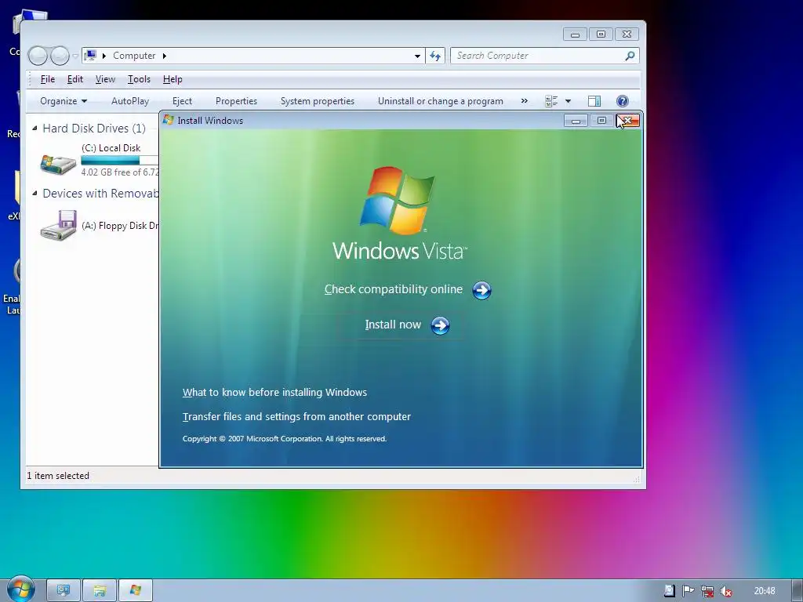Open Explorer Help question mark icon
Screen dimensions: 803x602
622,101
